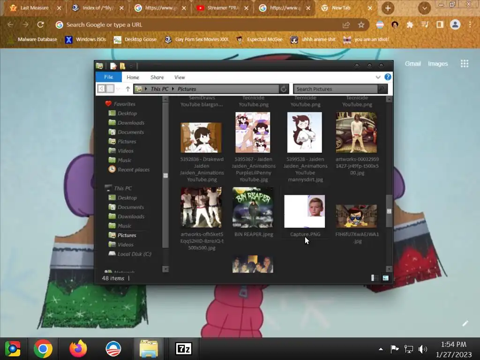Image resolution: width=480 pixels, height=360 pixels.
Task: Go back in Chrome
Action: click(10, 25)
